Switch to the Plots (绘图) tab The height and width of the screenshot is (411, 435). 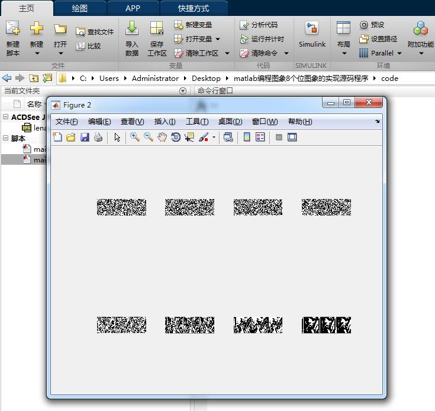pos(80,8)
